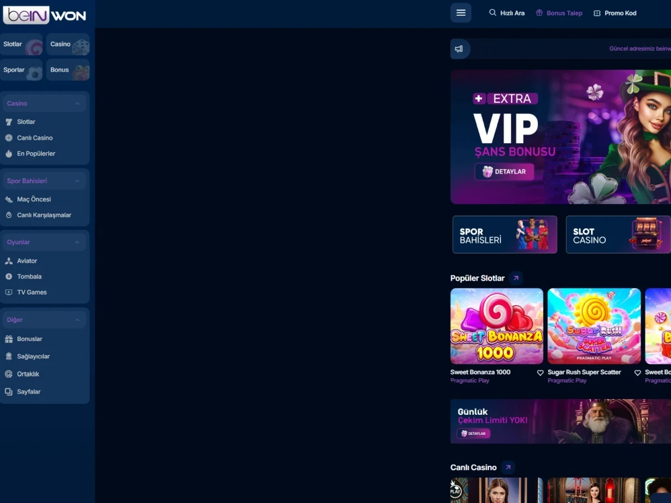Screen dimensions: 671x503
Task: Favorite Sugar Rush Super Scatter heart icon
Action: pos(637,373)
